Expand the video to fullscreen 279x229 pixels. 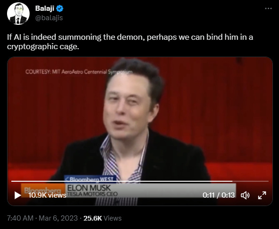pyautogui.click(x=262, y=195)
